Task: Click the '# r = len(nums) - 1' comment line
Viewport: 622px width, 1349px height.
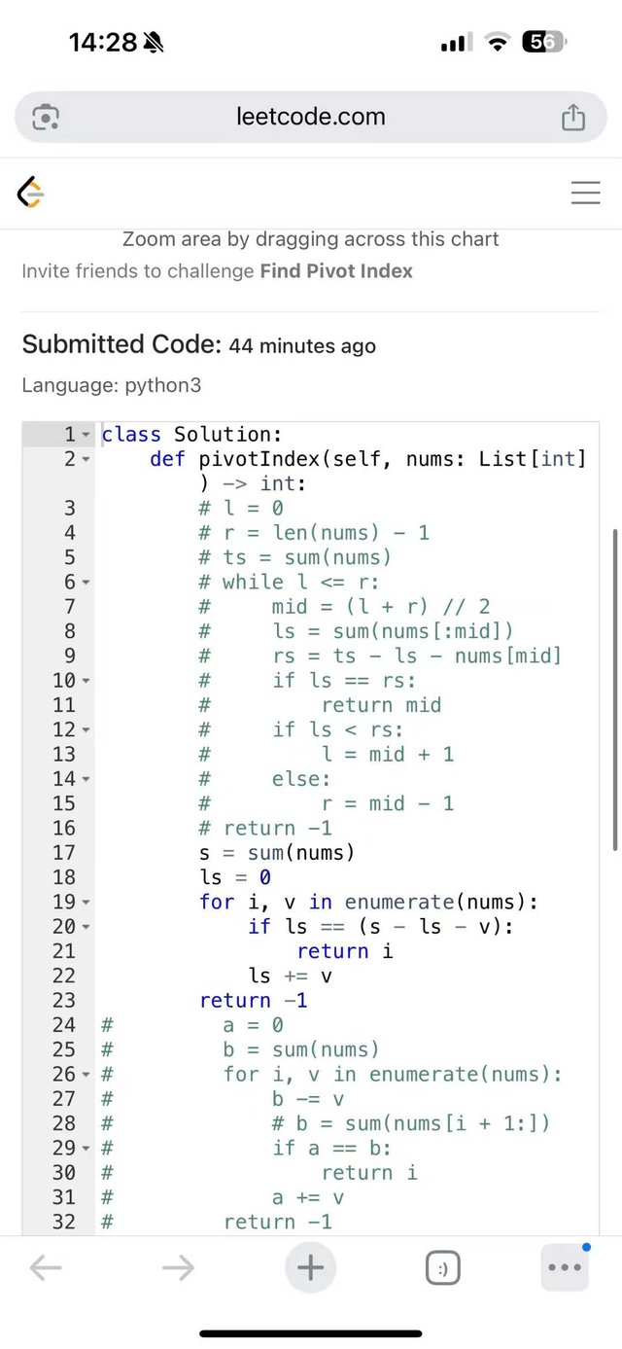Action: click(314, 533)
